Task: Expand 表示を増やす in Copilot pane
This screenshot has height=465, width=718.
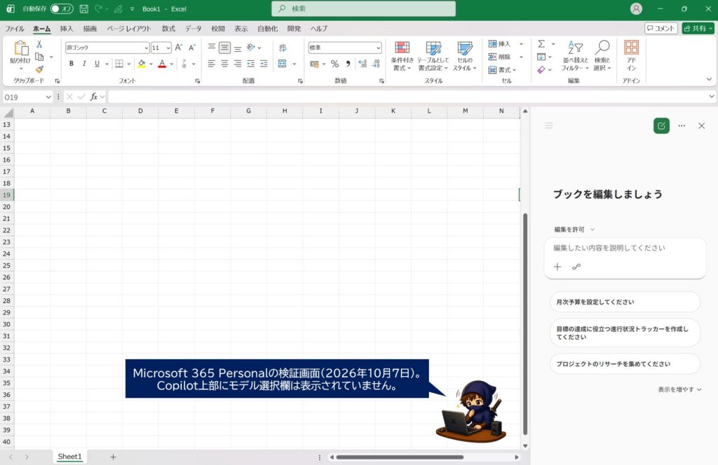Action: pos(679,389)
